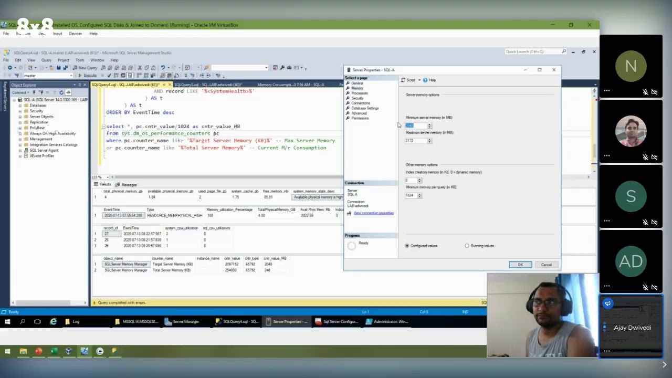
Task: Expand the Replication node
Action: [20, 122]
